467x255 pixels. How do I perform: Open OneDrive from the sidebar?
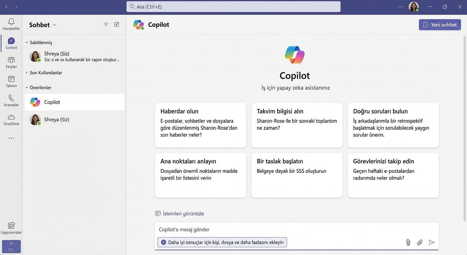(11, 119)
